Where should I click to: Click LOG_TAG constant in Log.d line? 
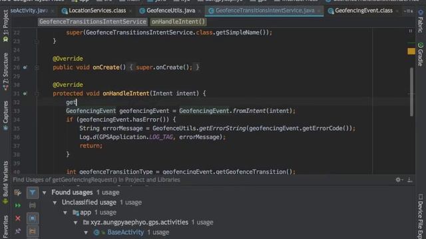point(161,137)
